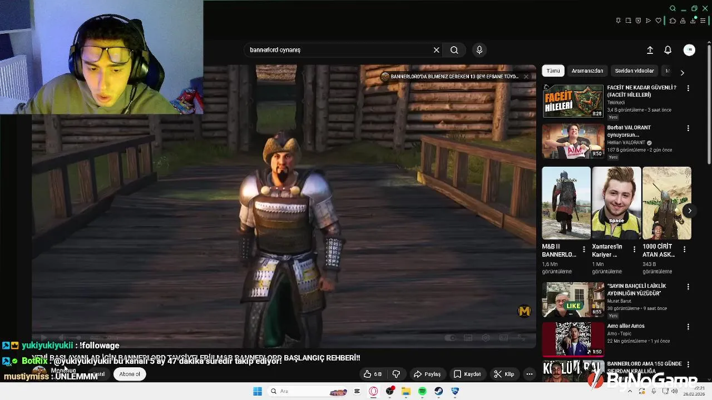Toggle the autoplay switch in player
712x400 pixels.
pos(451,338)
